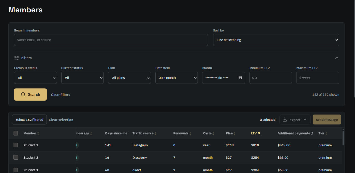The width and height of the screenshot is (355, 173).
Task: Sort by Member column arrows
Action: 38,134
